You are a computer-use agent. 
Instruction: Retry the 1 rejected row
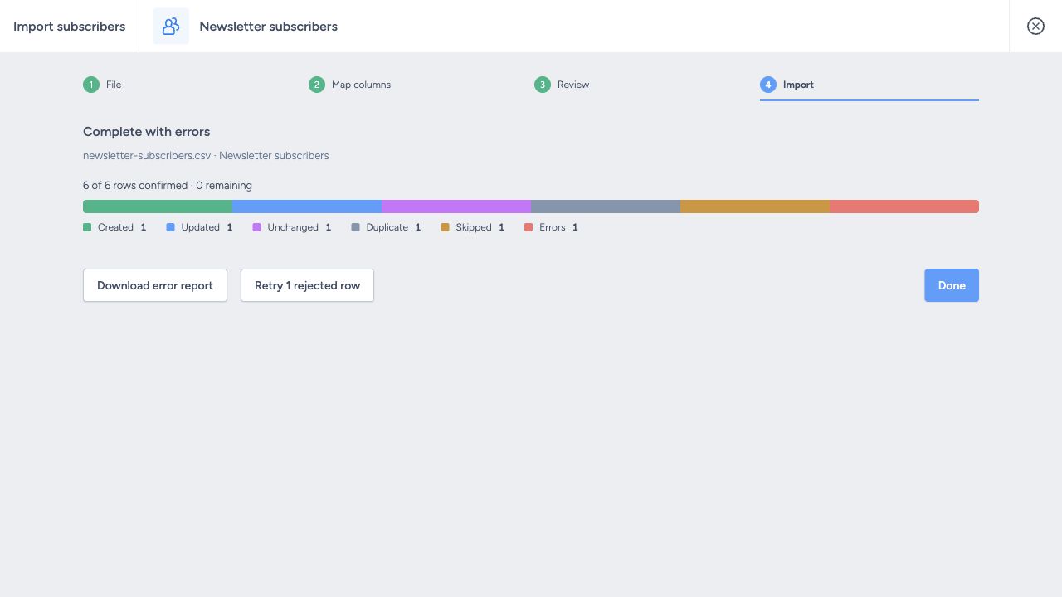[307, 285]
